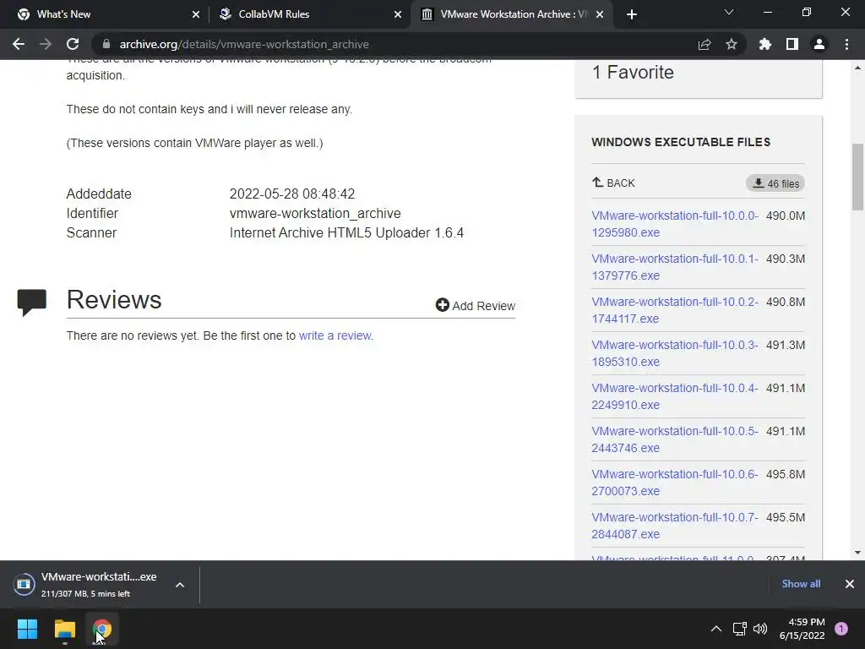Download all 46 files
The width and height of the screenshot is (865, 649).
click(x=775, y=183)
